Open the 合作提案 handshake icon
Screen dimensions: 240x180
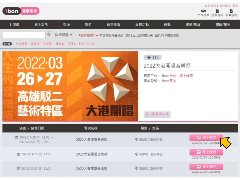(203, 11)
